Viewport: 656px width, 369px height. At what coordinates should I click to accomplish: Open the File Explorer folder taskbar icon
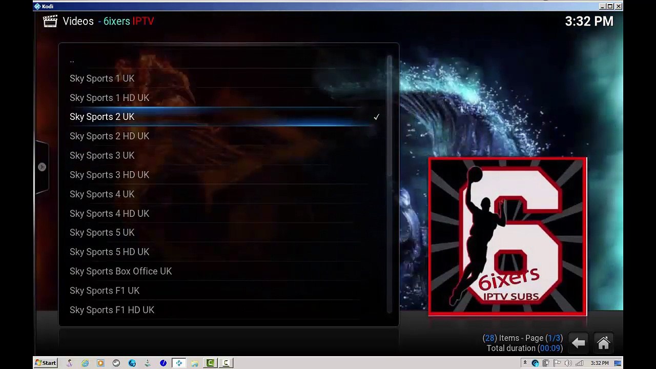point(195,363)
